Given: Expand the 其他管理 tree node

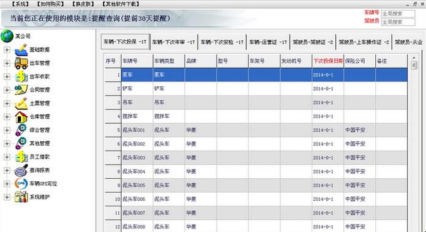Looking at the screenshot, I should point(7,143).
